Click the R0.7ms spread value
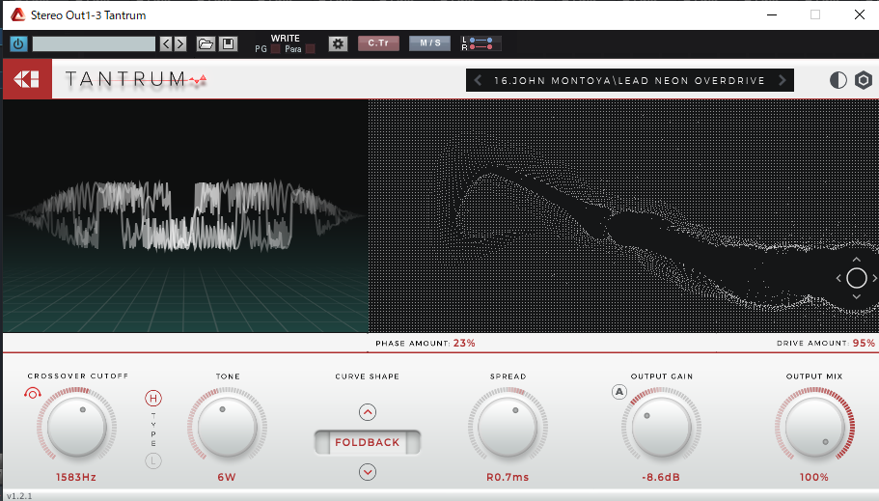The height and width of the screenshot is (501, 879). click(508, 478)
